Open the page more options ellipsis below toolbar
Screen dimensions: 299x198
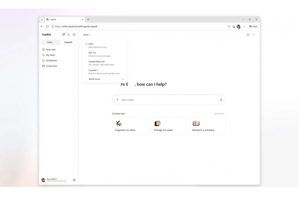(x=253, y=35)
